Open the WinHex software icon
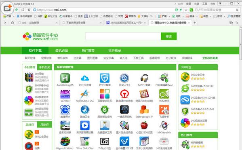The width and height of the screenshot is (242, 150). [65, 94]
